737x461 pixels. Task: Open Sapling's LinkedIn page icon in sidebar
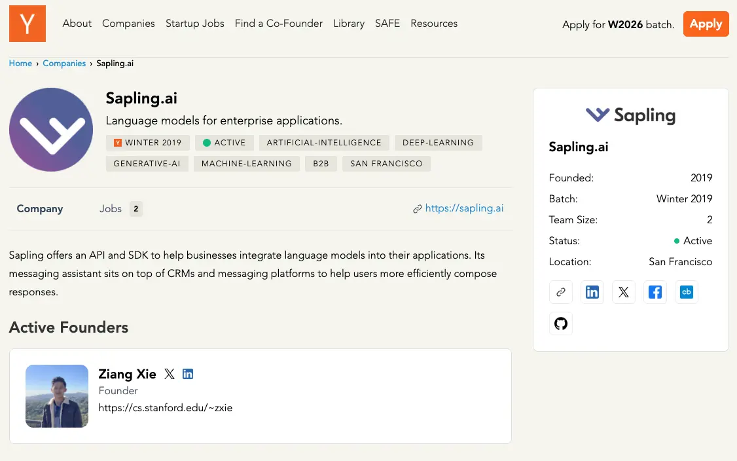tap(592, 292)
